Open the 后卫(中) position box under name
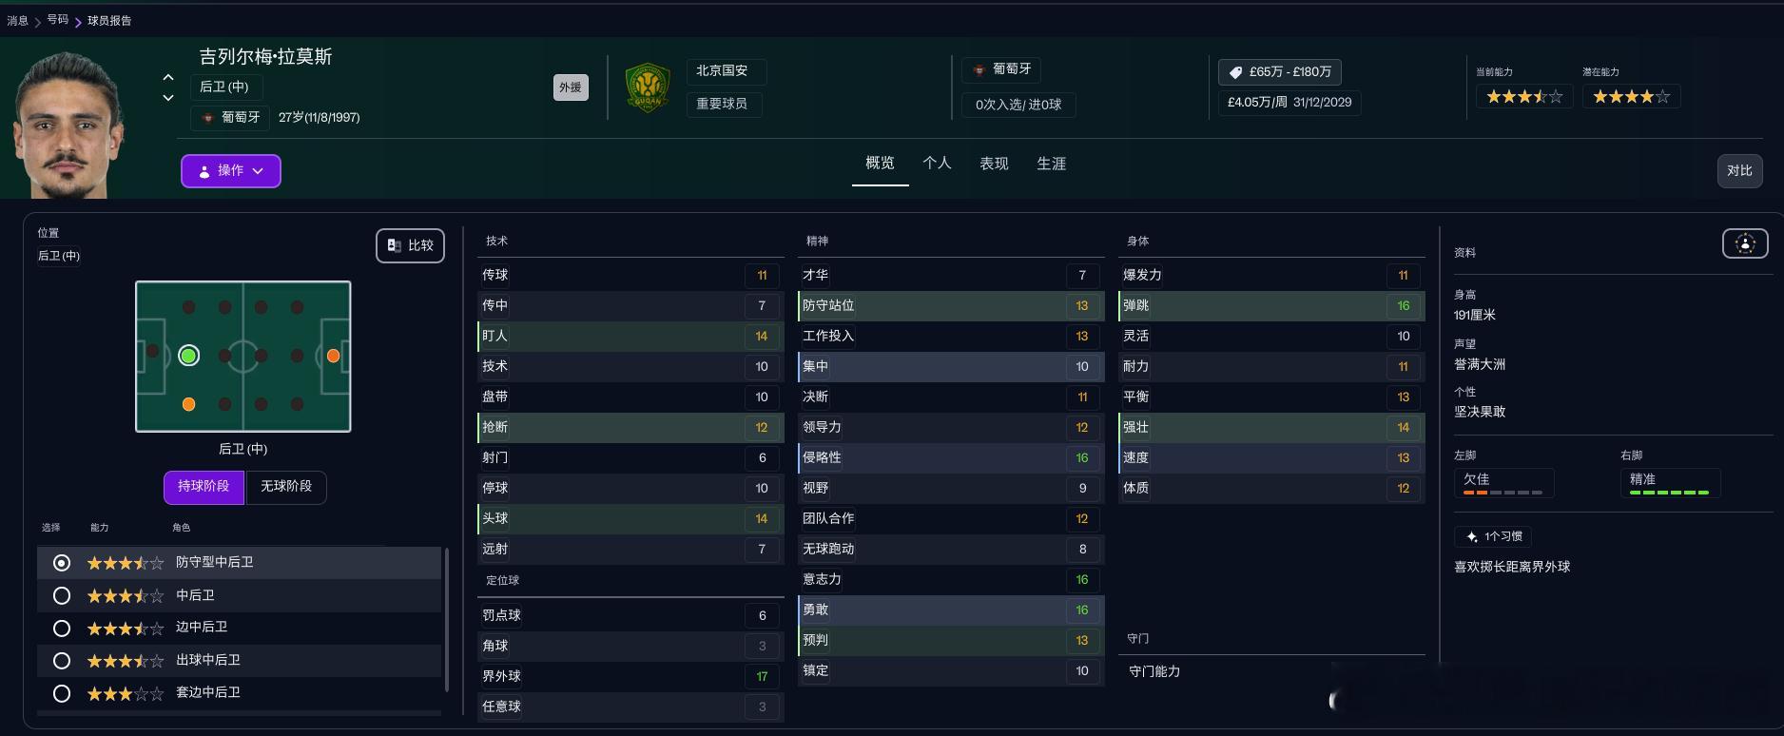Viewport: 1784px width, 736px height. tap(225, 87)
